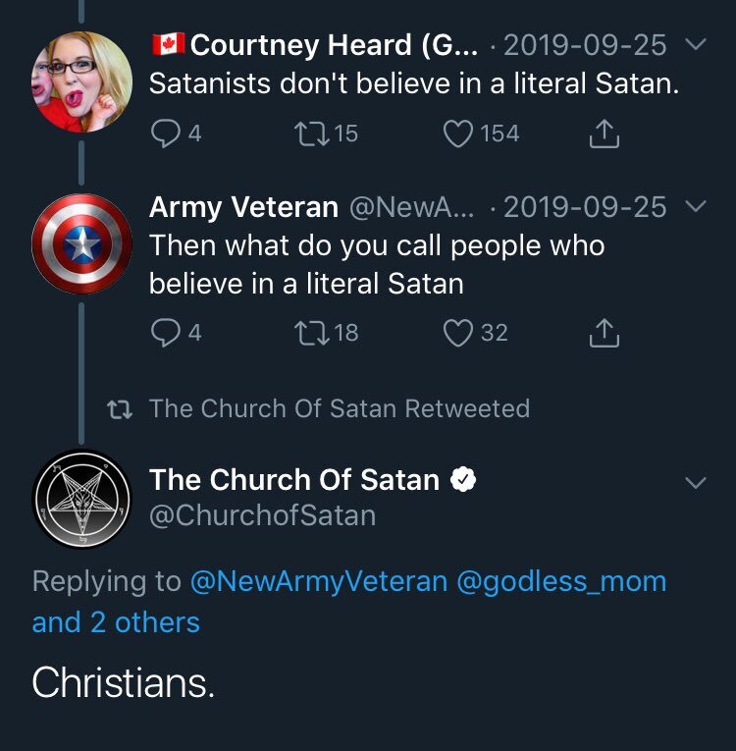736x751 pixels.
Task: Show the "and 2 others" recipients
Action: (x=116, y=622)
